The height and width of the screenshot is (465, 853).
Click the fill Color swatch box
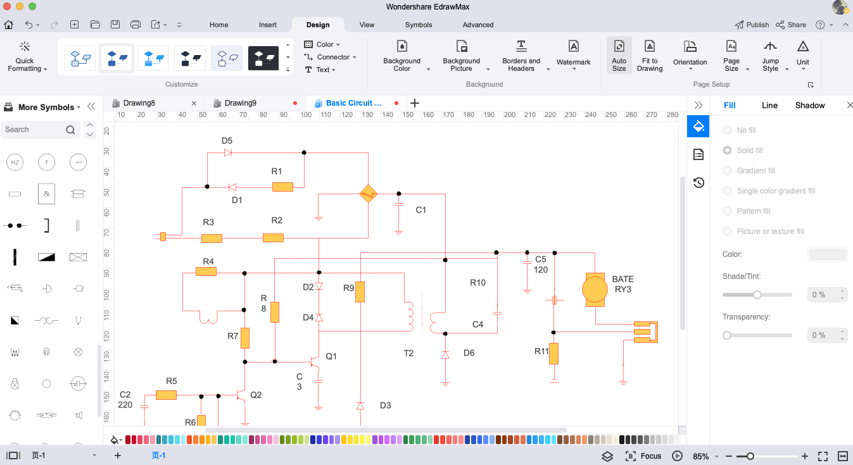click(827, 254)
